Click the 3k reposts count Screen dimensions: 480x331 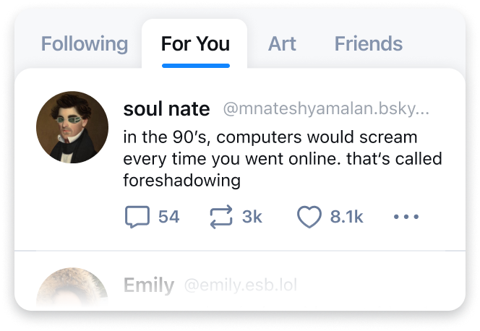pos(252,216)
